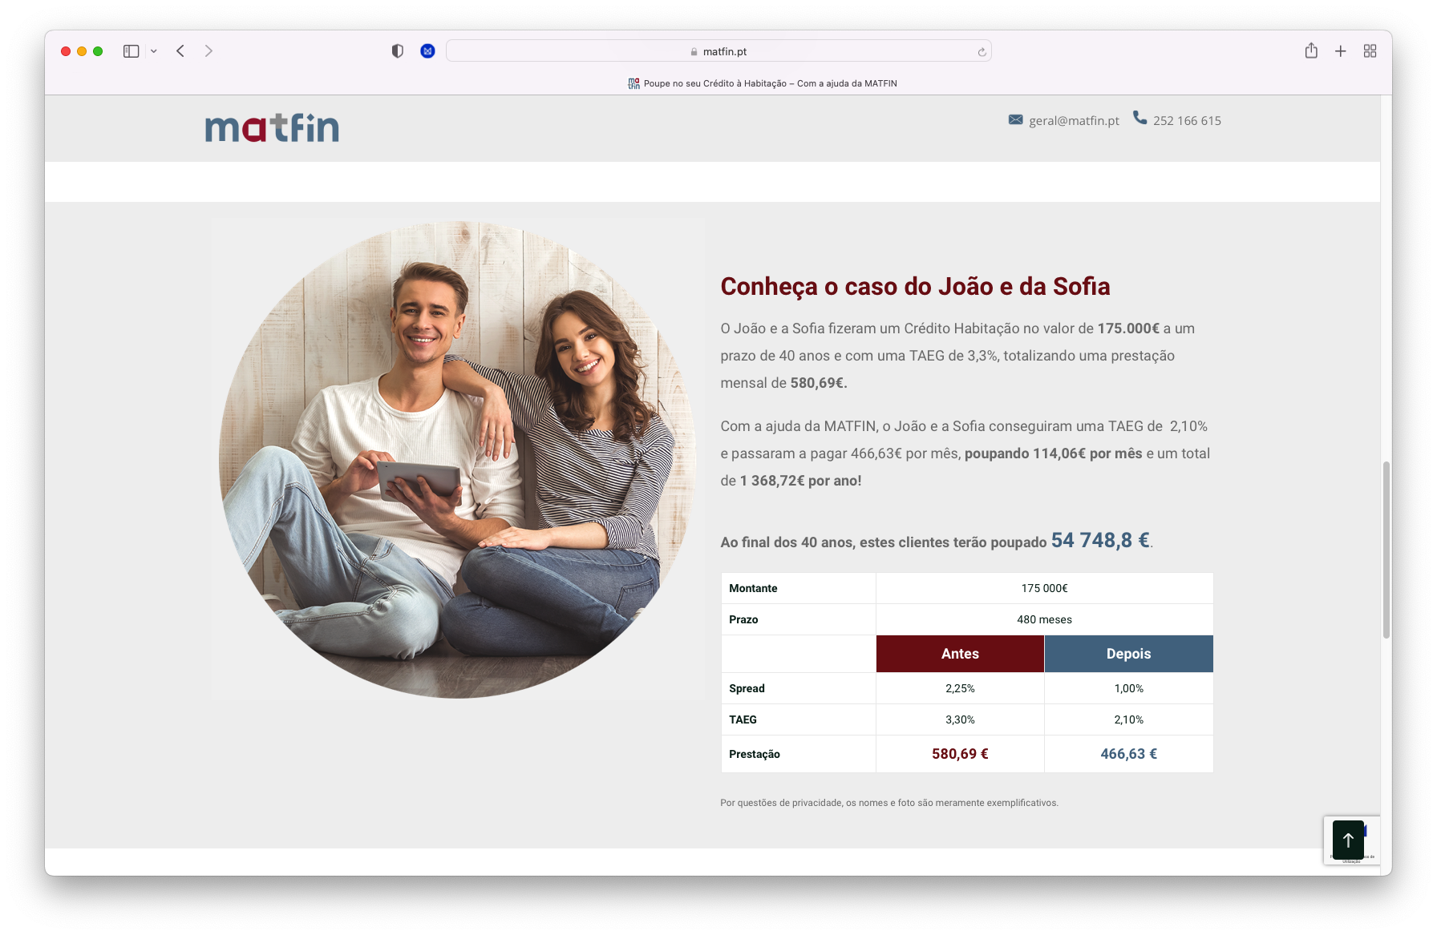This screenshot has height=935, width=1437.
Task: Click the page vertical scrollbar thumb
Action: (1386, 550)
